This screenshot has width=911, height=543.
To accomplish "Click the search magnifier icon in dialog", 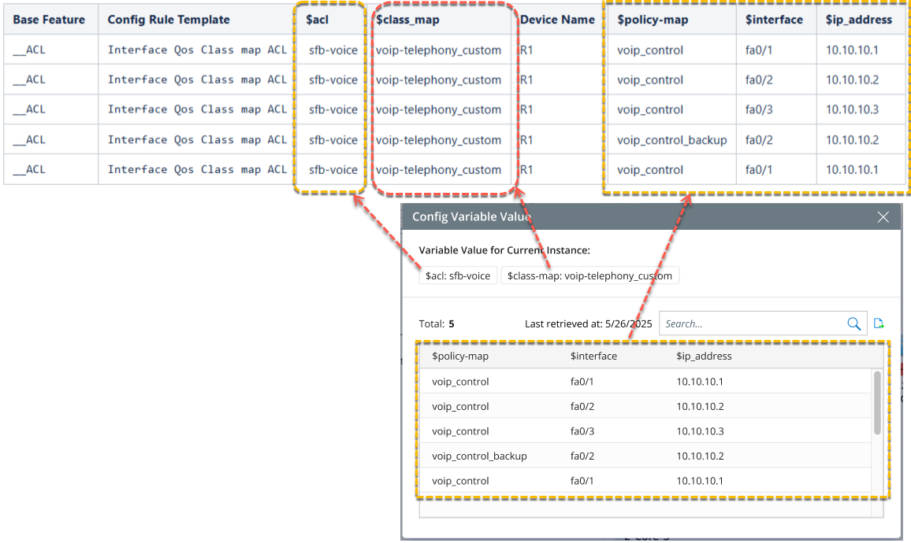I will [853, 323].
